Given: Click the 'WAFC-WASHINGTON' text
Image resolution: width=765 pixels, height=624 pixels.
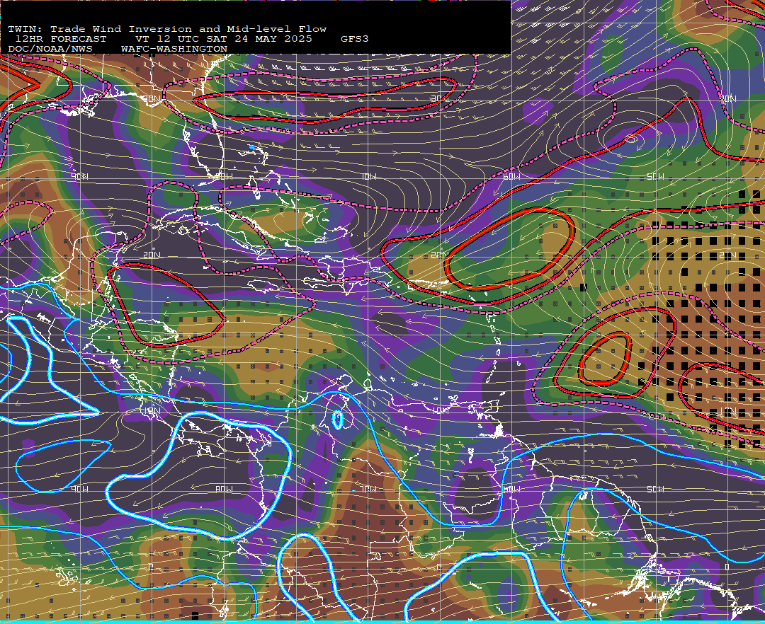Looking at the screenshot, I should coord(174,50).
